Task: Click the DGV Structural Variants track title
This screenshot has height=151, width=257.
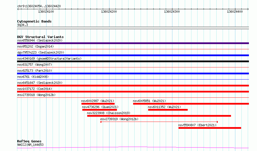Action: (x=40, y=37)
